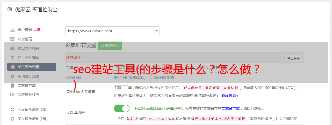Screen dimensions: 332x125
Task: Click the 优采云 管理控制台 title
Action: point(36,10)
